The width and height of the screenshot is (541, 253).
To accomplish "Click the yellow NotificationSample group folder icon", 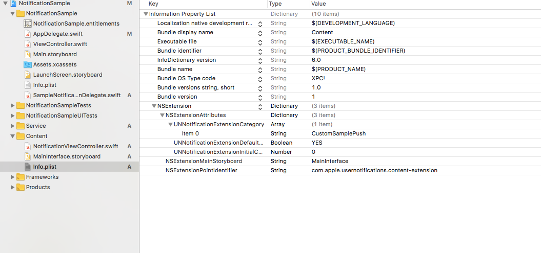I will [21, 13].
